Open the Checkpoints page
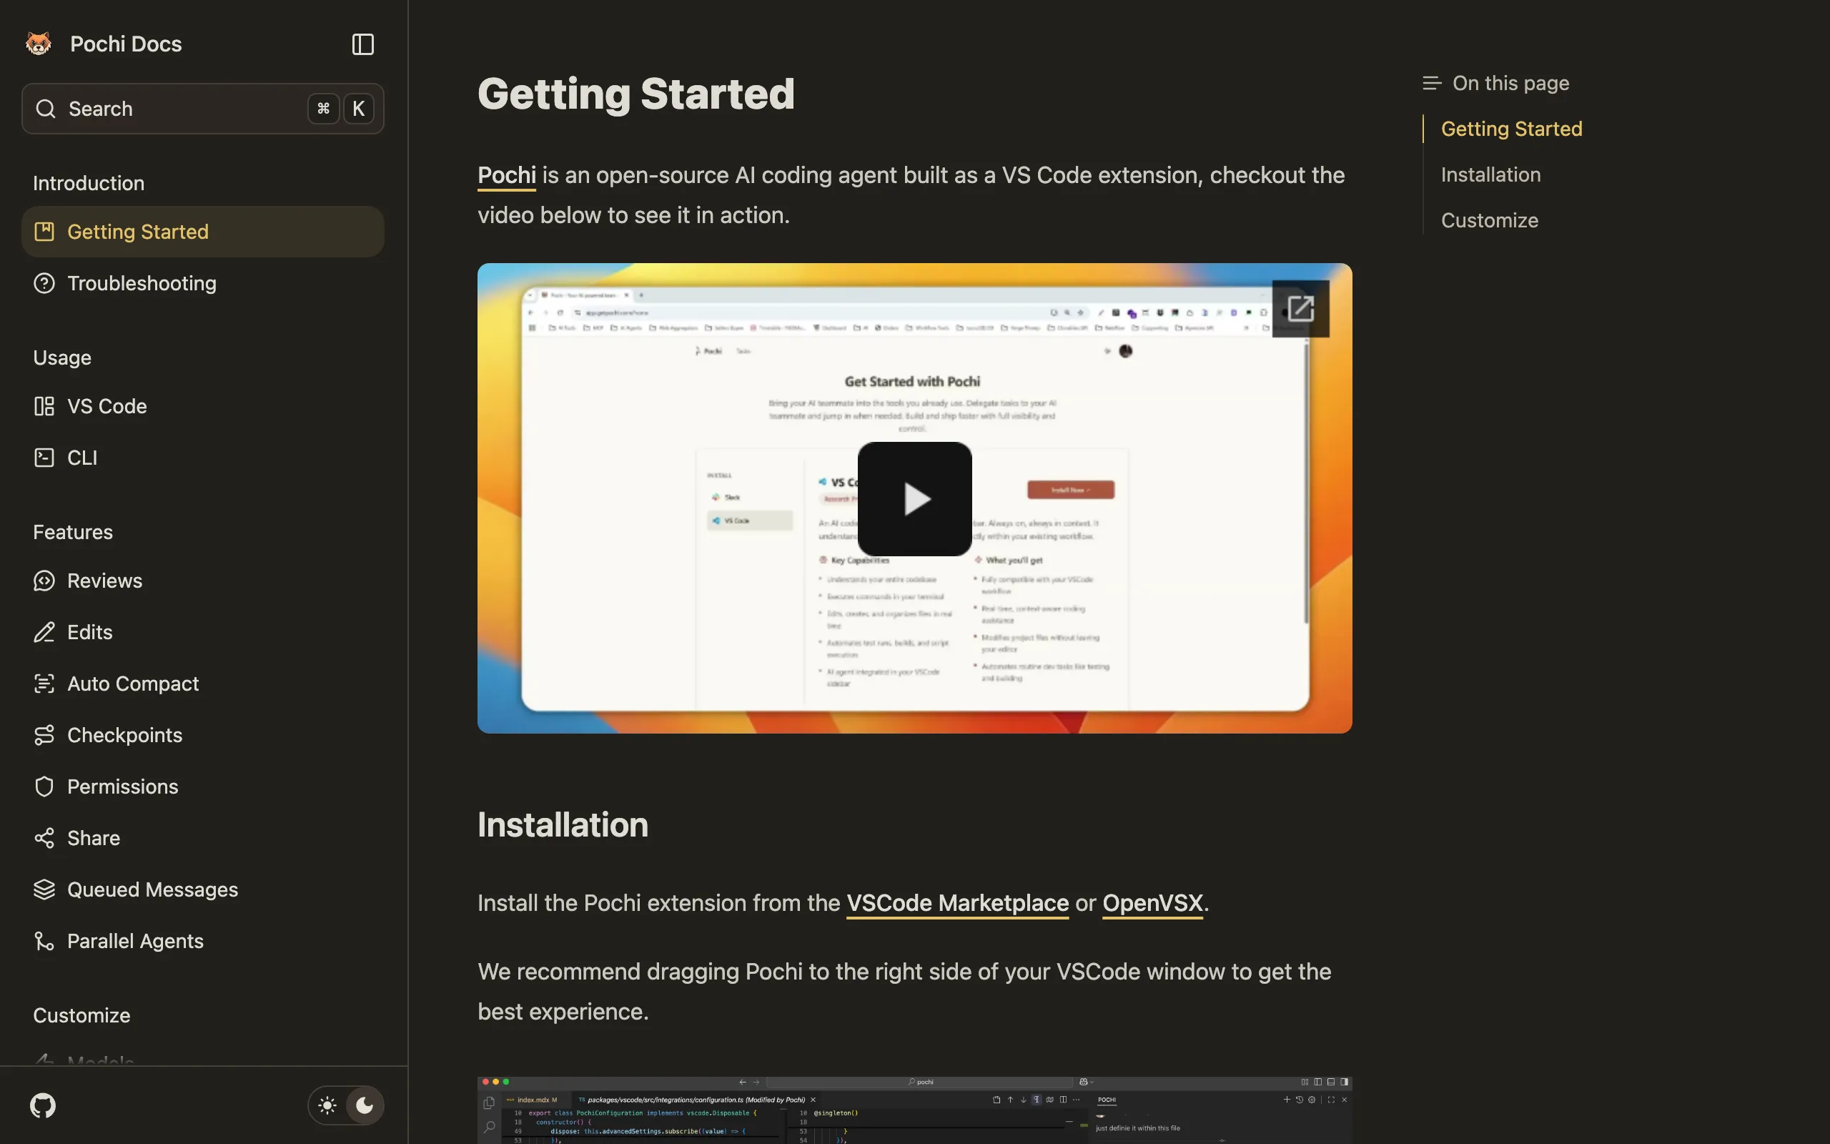Screen dimensions: 1830x1144 [x=203, y=736]
